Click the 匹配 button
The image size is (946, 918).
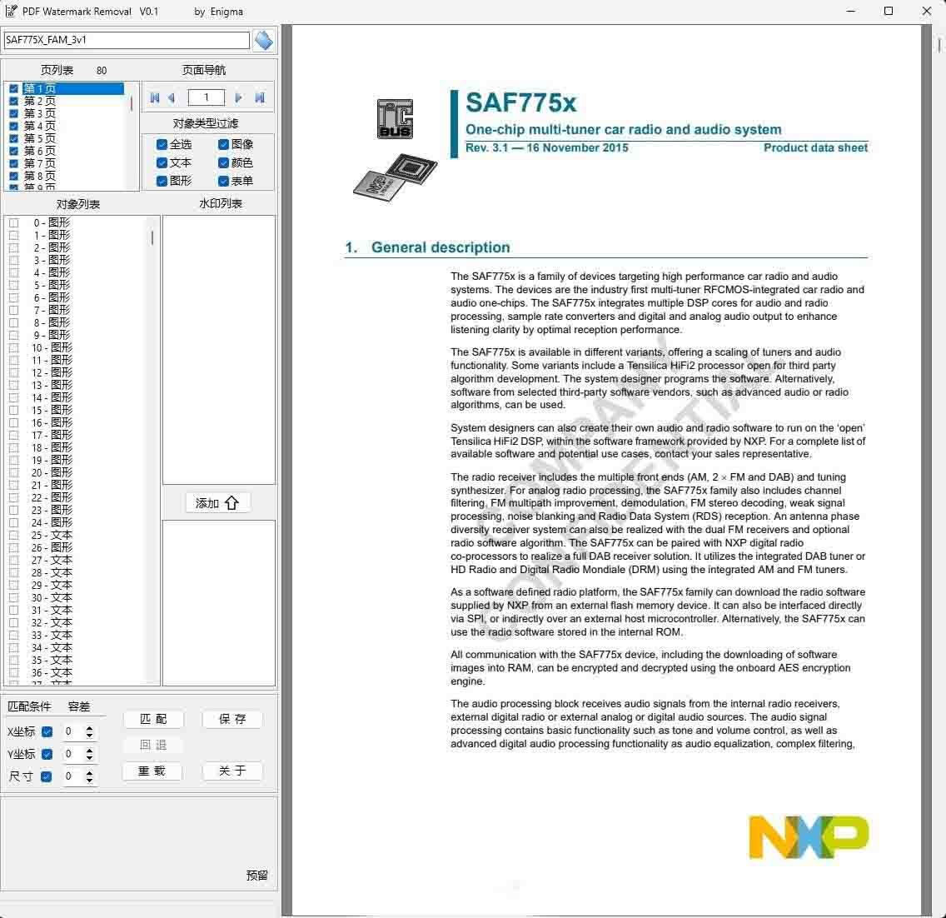coord(153,719)
